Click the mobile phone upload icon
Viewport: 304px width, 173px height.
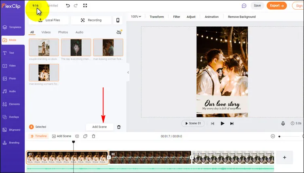(x=118, y=20)
